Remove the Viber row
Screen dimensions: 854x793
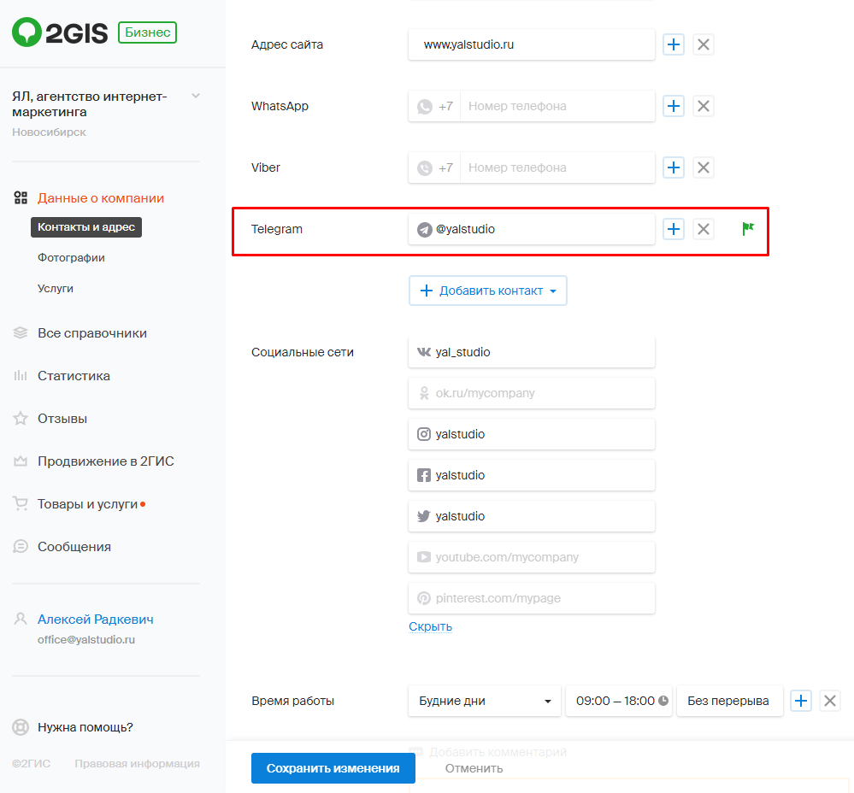click(704, 167)
